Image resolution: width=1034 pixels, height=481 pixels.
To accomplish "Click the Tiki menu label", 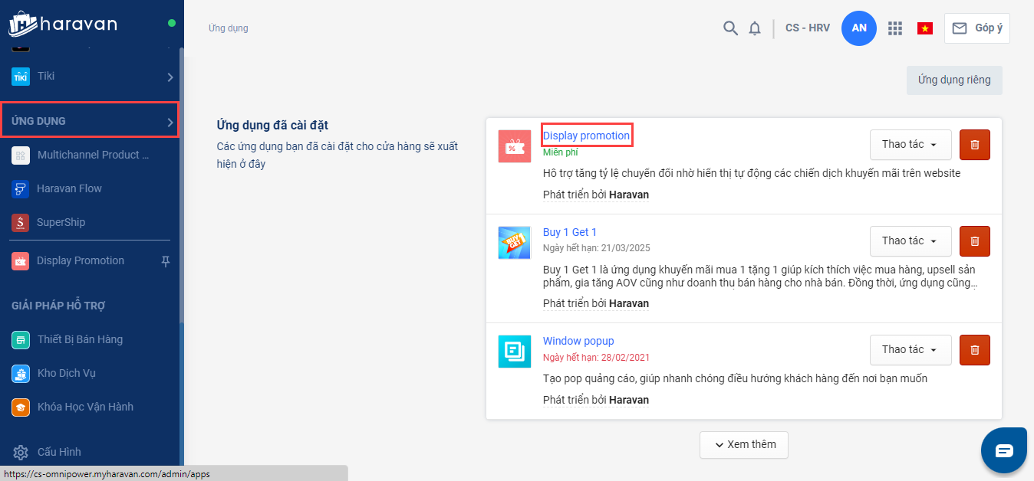I will click(46, 77).
